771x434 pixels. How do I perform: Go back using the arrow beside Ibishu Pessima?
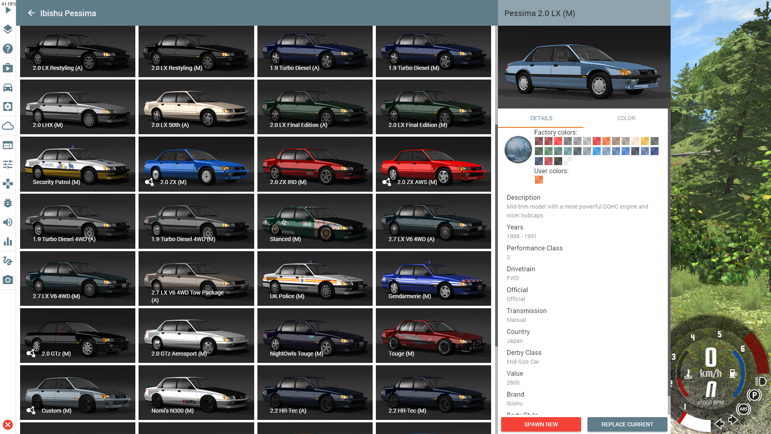point(31,13)
